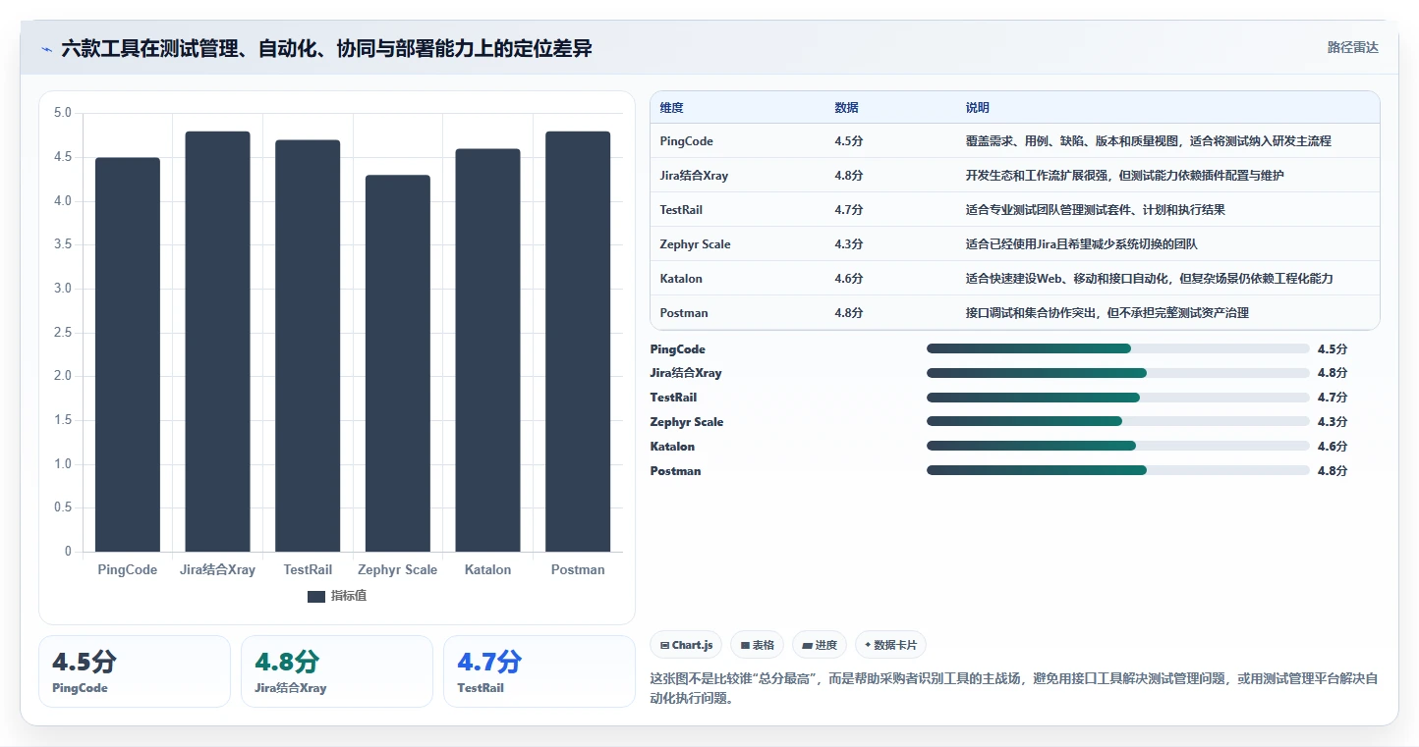Open the 4.7分 TestRail data card
Viewport: 1419px width, 747px height.
tap(539, 671)
